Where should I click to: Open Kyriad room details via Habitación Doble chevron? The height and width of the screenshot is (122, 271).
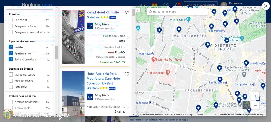pos(128,37)
